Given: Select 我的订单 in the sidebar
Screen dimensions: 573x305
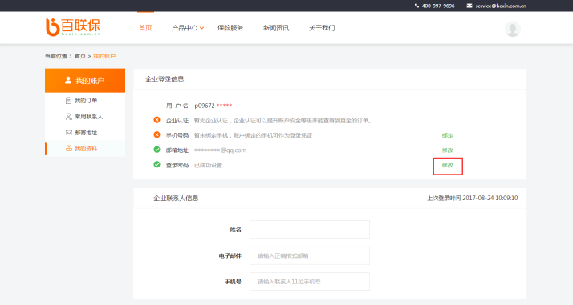Looking at the screenshot, I should (86, 101).
